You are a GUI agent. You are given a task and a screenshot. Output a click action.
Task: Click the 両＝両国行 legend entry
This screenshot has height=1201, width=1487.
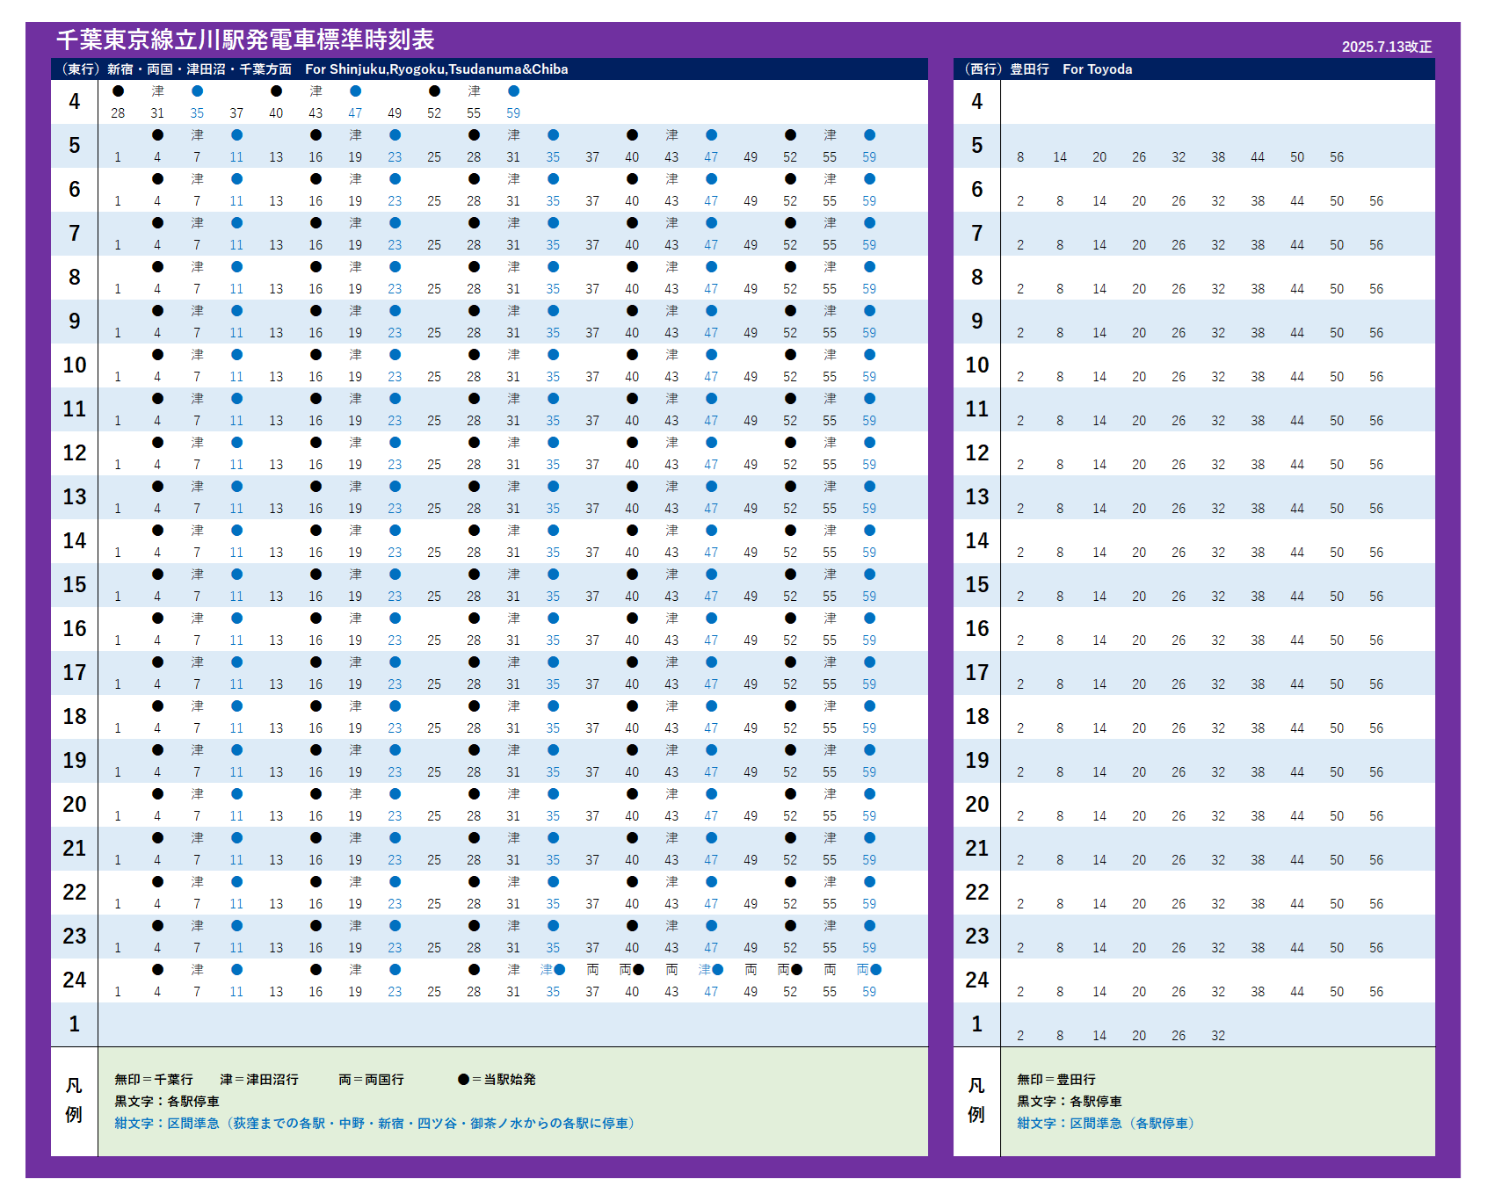(371, 1079)
